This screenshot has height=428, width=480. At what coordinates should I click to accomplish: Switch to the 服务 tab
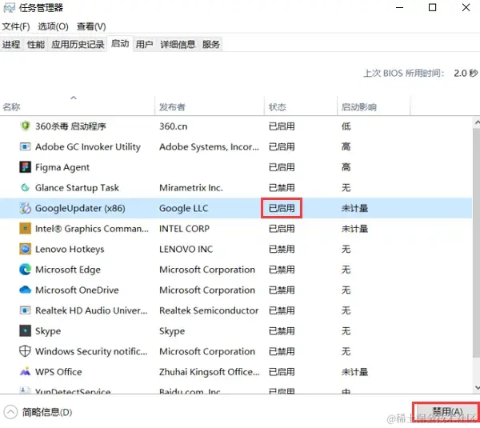211,45
